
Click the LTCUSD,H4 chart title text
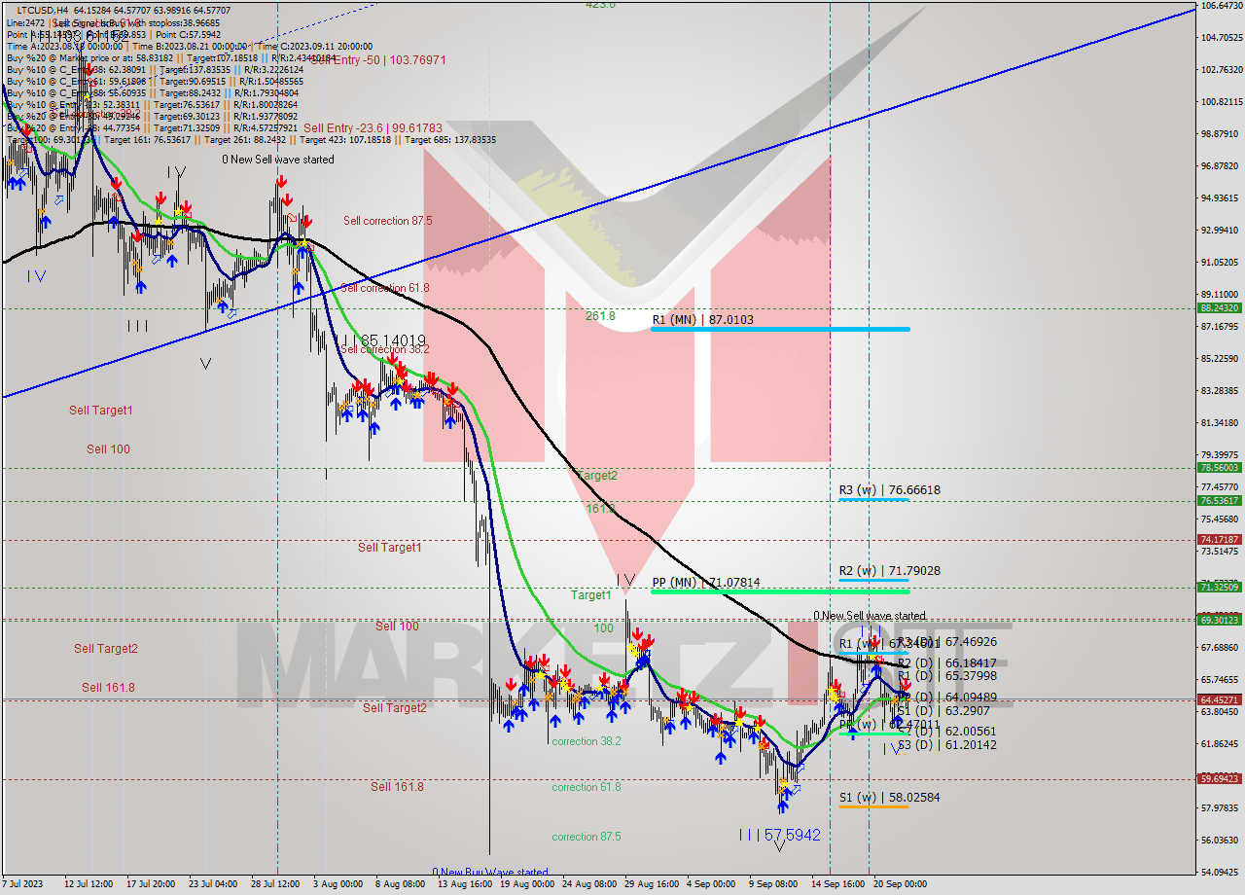tap(42, 10)
